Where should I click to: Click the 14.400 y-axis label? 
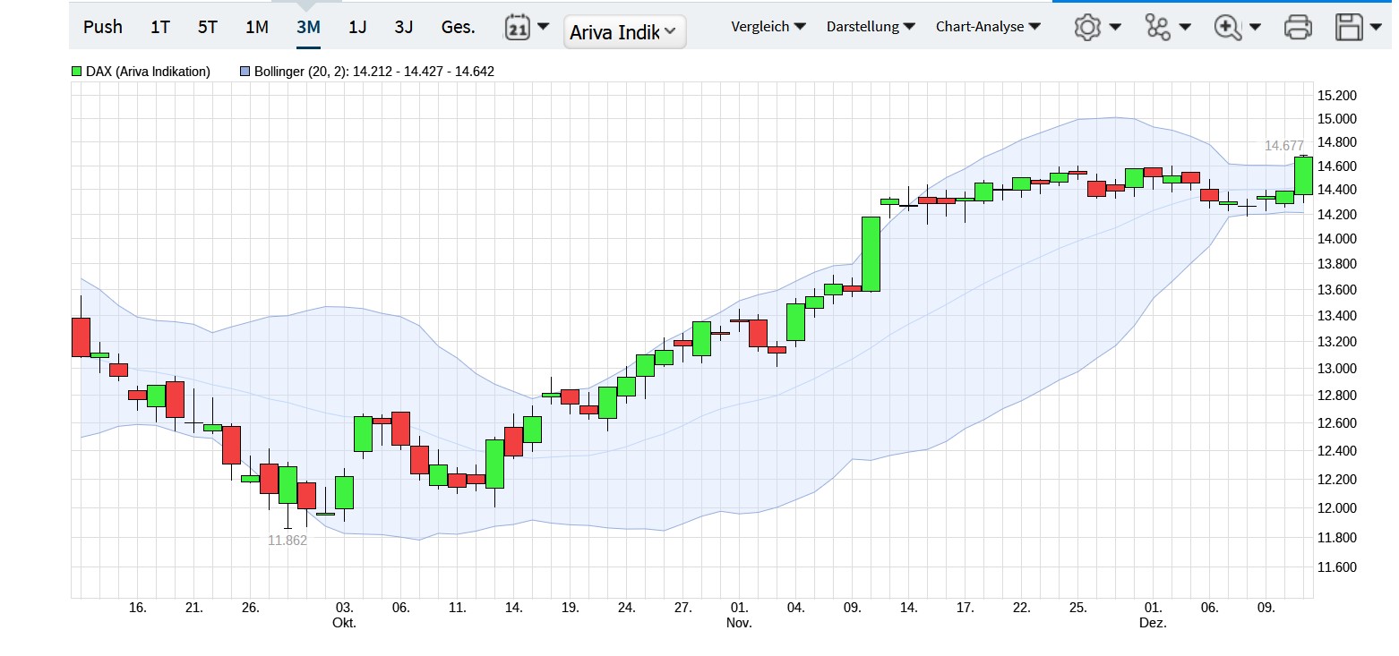[x=1337, y=190]
